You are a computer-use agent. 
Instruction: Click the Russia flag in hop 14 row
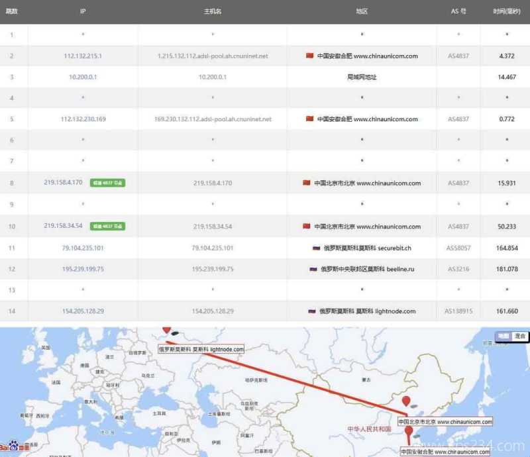coord(311,311)
